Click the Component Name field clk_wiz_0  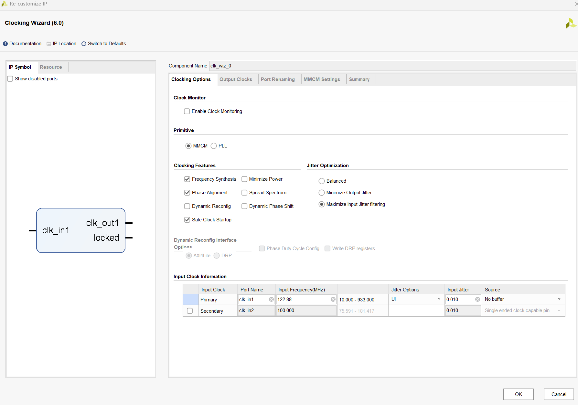coord(392,66)
